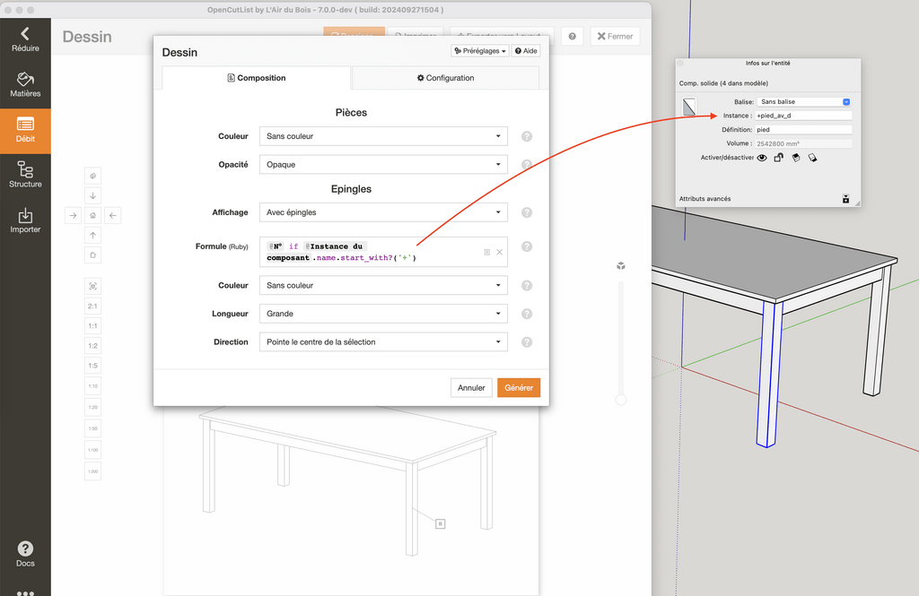Click the help icon next to the Formule field
The height and width of the screenshot is (596, 919).
[527, 246]
